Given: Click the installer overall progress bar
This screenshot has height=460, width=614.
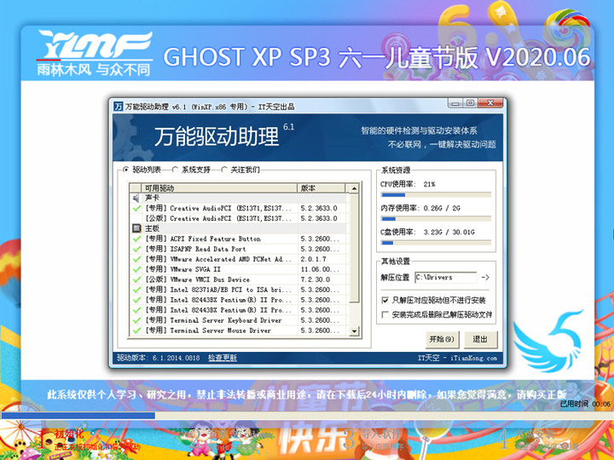Looking at the screenshot, I should [x=307, y=416].
